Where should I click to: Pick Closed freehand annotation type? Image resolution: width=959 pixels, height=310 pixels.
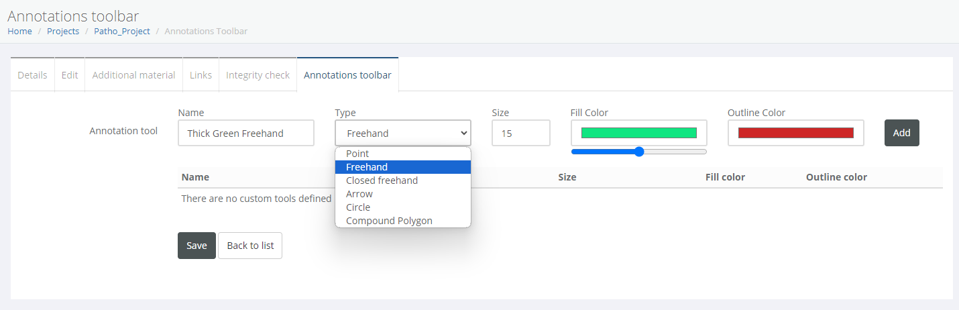(x=382, y=180)
